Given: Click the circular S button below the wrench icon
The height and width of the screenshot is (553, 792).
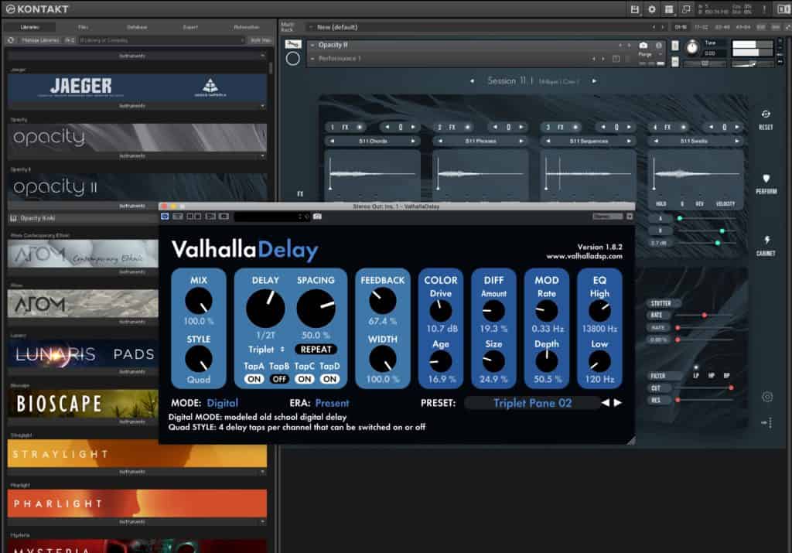Looking at the screenshot, I should (x=292, y=59).
